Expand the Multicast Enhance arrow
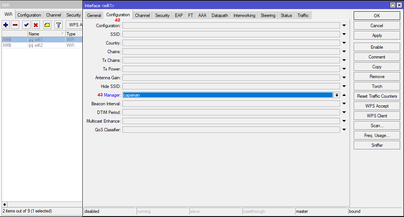 coord(344,121)
